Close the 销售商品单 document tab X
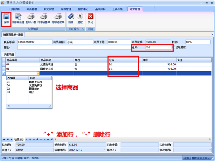Viewport: 215px width, 161px height. pyautogui.click(x=212, y=34)
